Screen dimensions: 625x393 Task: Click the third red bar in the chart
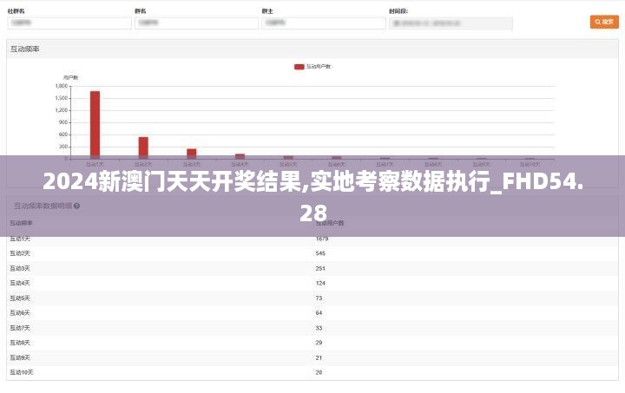coord(191,154)
